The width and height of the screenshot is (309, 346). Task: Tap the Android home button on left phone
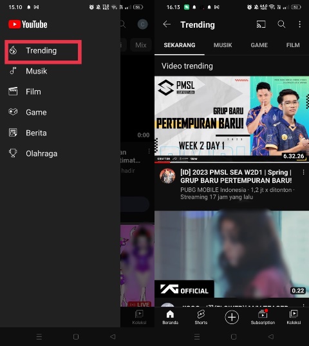point(76,337)
